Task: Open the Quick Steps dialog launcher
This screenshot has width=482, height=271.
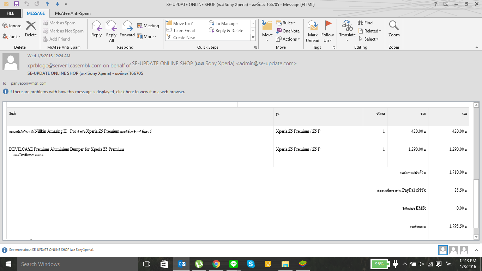Action: pyautogui.click(x=255, y=47)
